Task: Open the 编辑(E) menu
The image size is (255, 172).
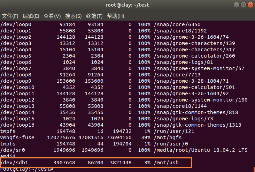Action: [x=31, y=16]
